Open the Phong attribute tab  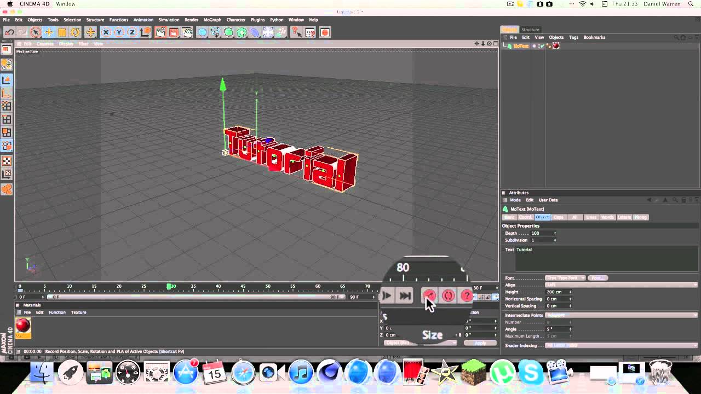(x=640, y=217)
